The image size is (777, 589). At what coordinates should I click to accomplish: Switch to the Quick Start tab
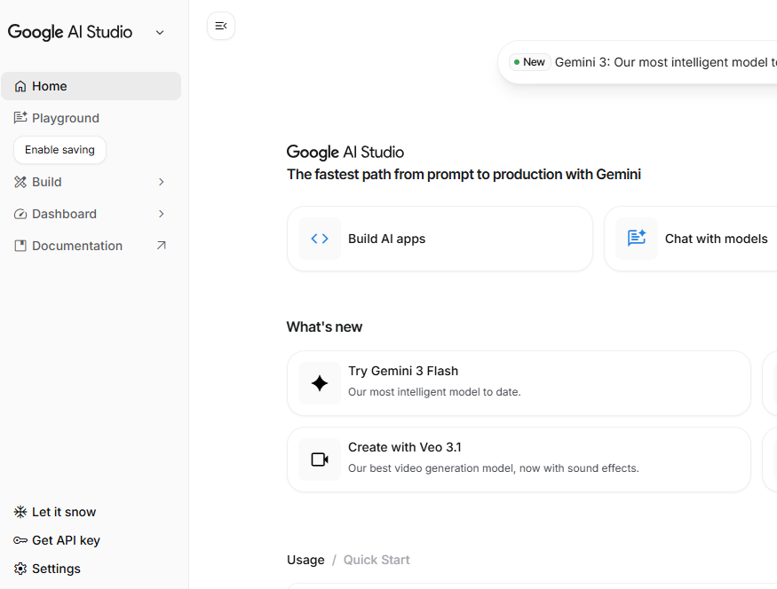click(x=377, y=560)
